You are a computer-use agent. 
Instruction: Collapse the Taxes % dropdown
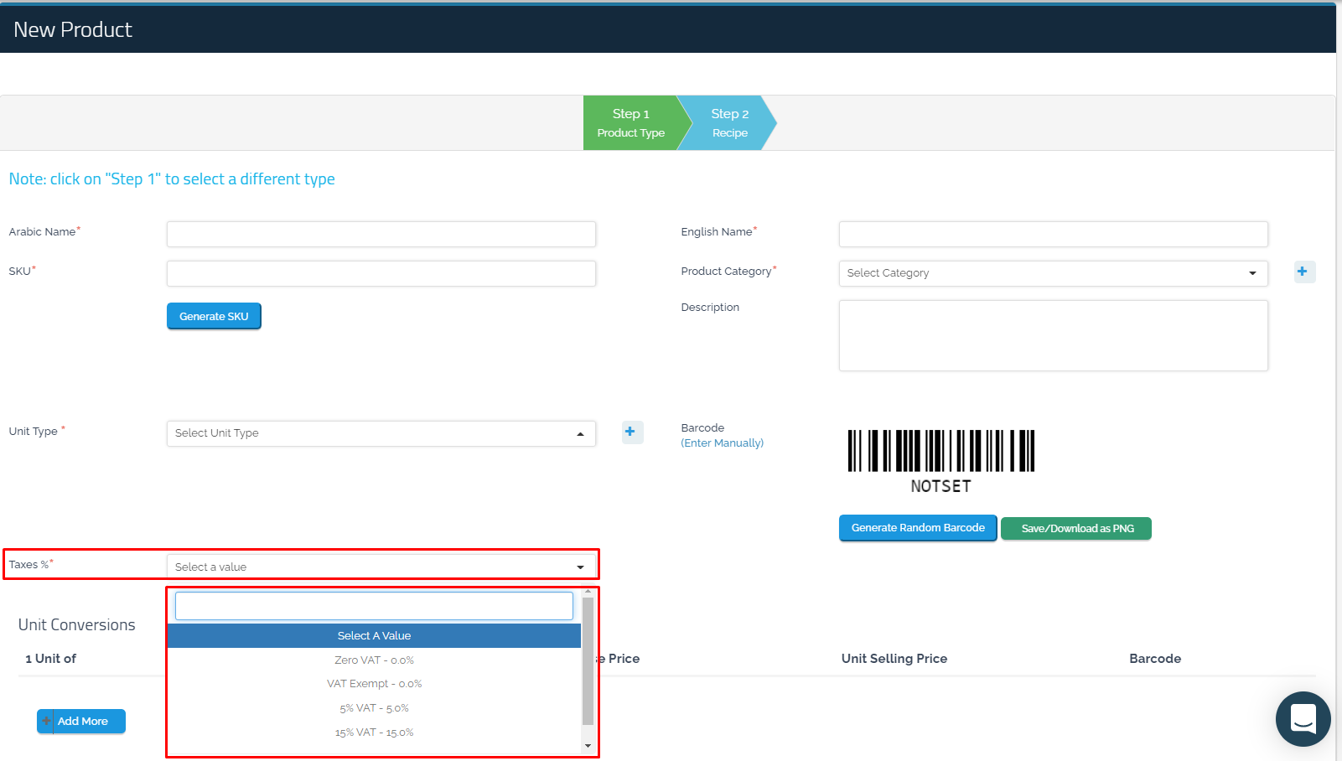[381, 567]
